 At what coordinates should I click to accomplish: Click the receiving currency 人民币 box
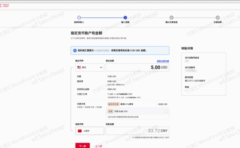(x=90, y=131)
